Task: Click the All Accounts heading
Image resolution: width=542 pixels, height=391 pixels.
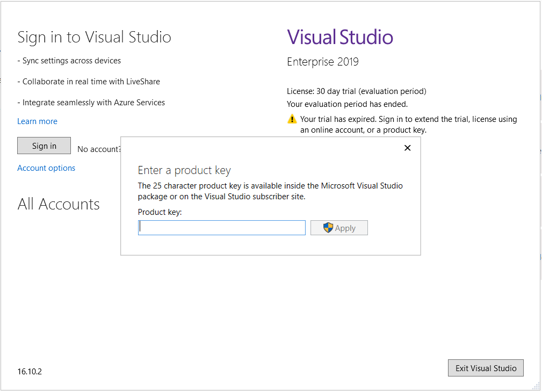Action: (59, 204)
